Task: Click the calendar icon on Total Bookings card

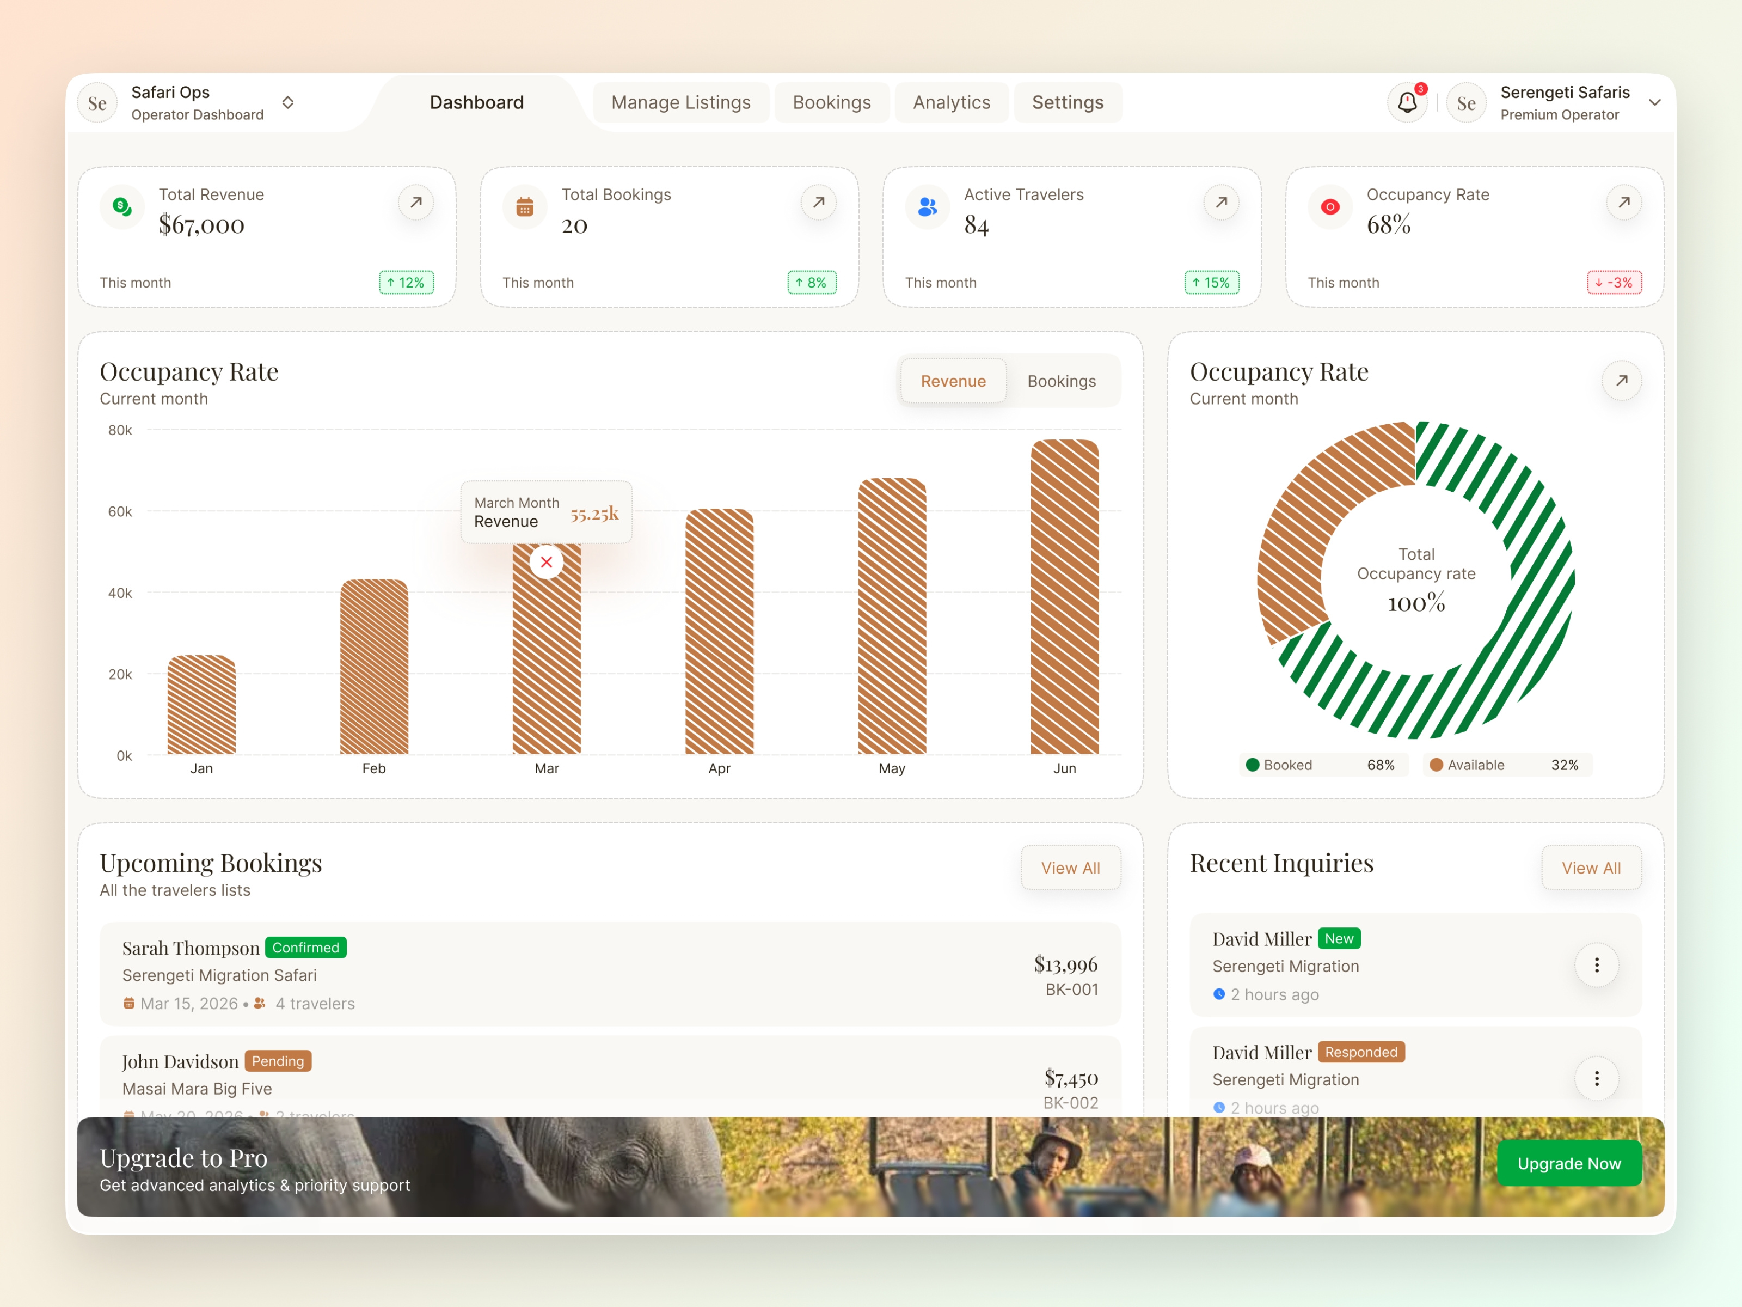Action: (x=524, y=206)
